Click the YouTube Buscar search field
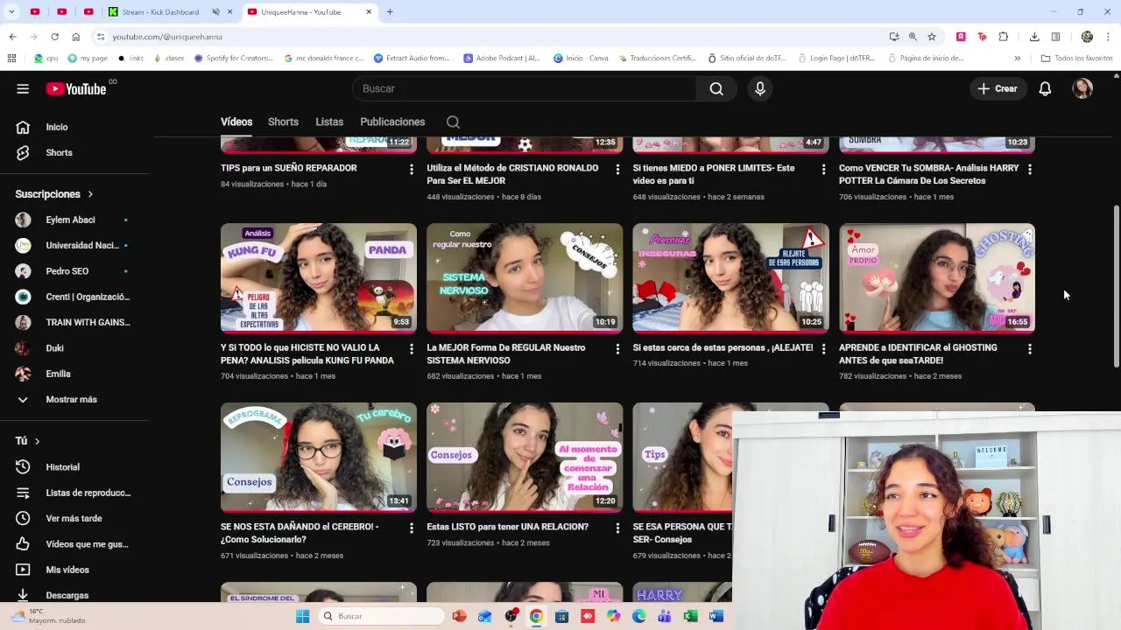The image size is (1121, 630). pos(524,88)
